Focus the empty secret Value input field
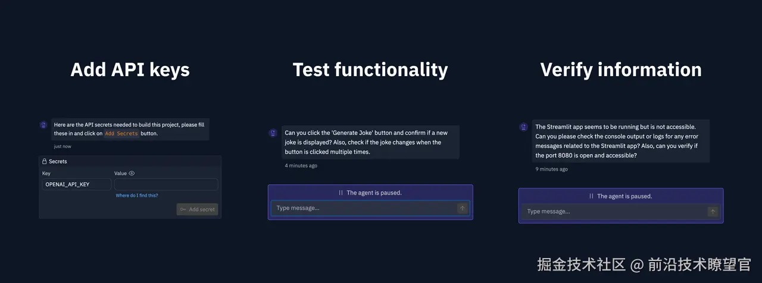 (166, 184)
